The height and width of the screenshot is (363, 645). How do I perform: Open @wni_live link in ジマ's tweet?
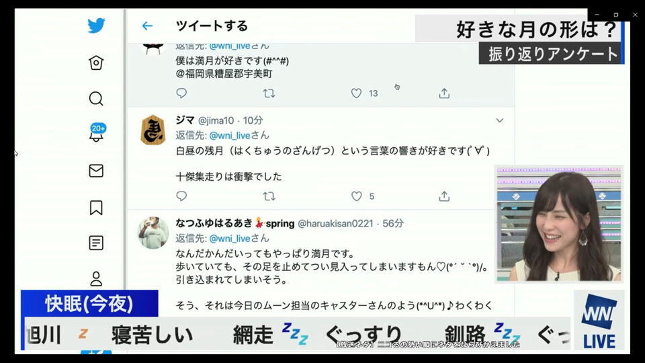point(230,135)
